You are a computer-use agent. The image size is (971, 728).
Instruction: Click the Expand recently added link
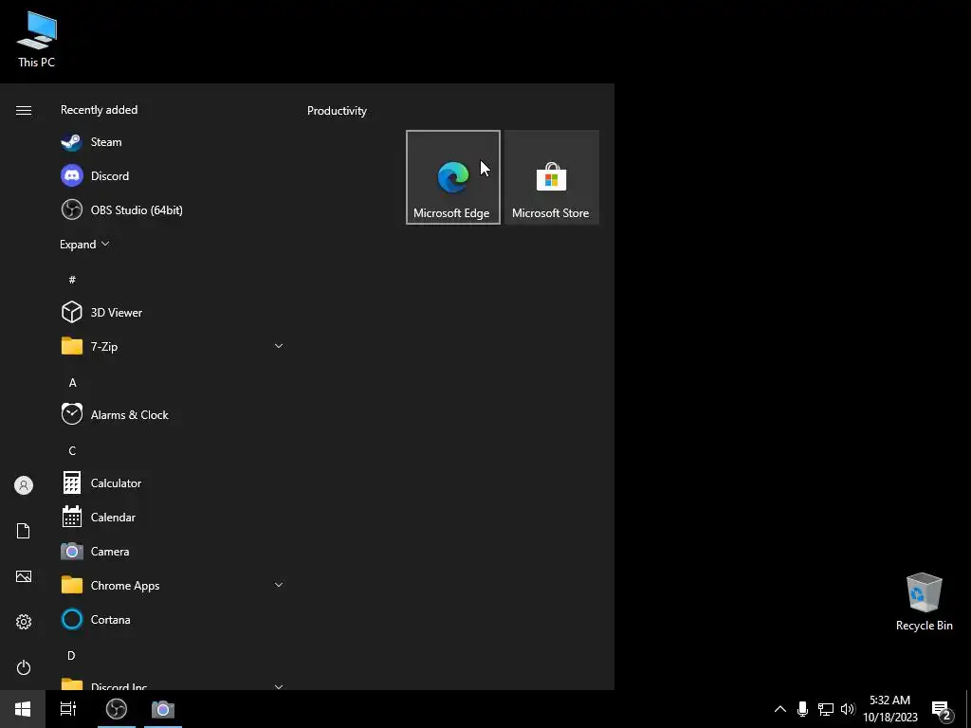pyautogui.click(x=84, y=244)
